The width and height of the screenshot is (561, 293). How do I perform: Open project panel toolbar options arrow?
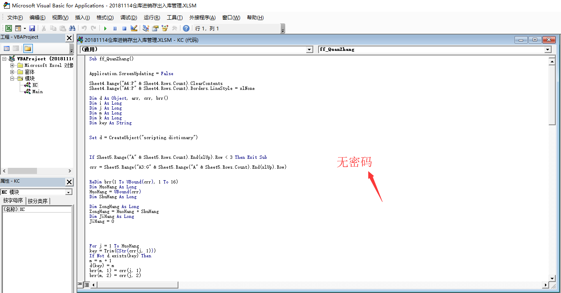click(x=72, y=49)
